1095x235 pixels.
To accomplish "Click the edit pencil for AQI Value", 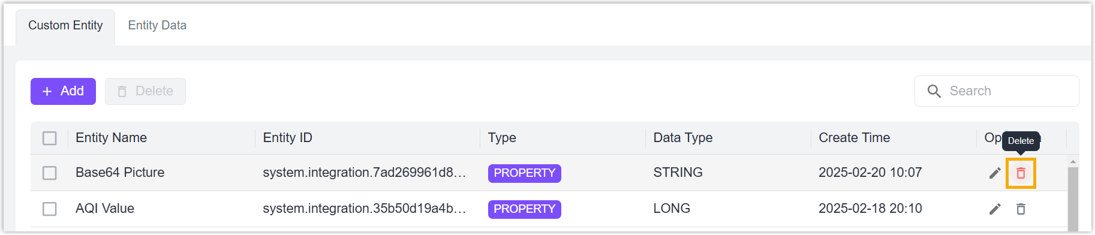I will 995,209.
